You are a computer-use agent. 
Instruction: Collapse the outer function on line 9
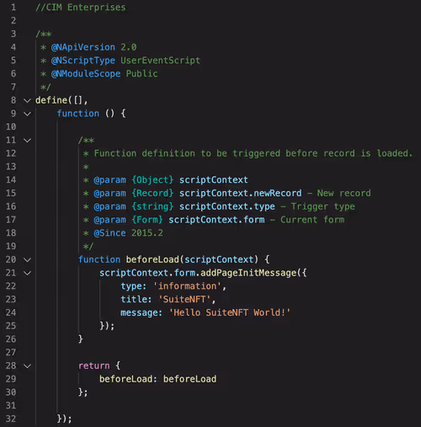27,114
